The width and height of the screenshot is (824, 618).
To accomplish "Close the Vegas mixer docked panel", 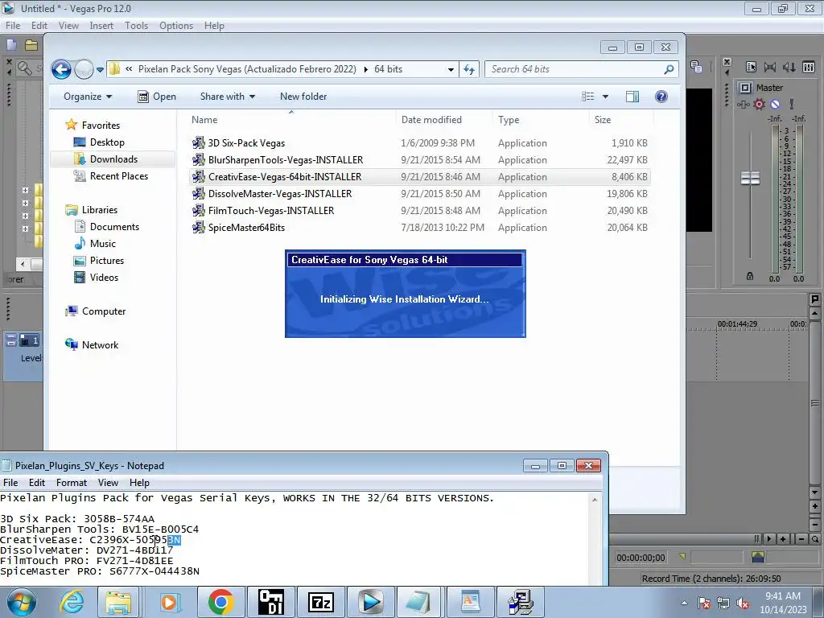I will [x=727, y=62].
